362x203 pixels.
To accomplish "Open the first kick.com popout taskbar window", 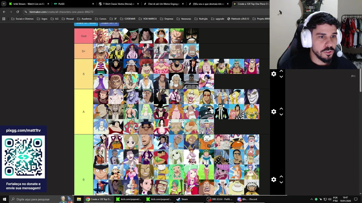I will click(x=128, y=199).
